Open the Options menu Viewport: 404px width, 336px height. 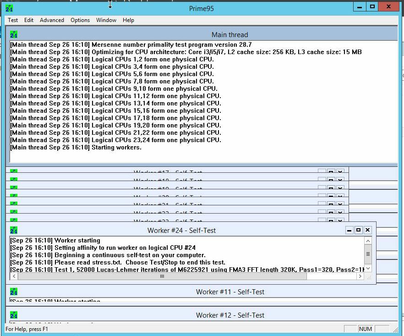point(80,20)
